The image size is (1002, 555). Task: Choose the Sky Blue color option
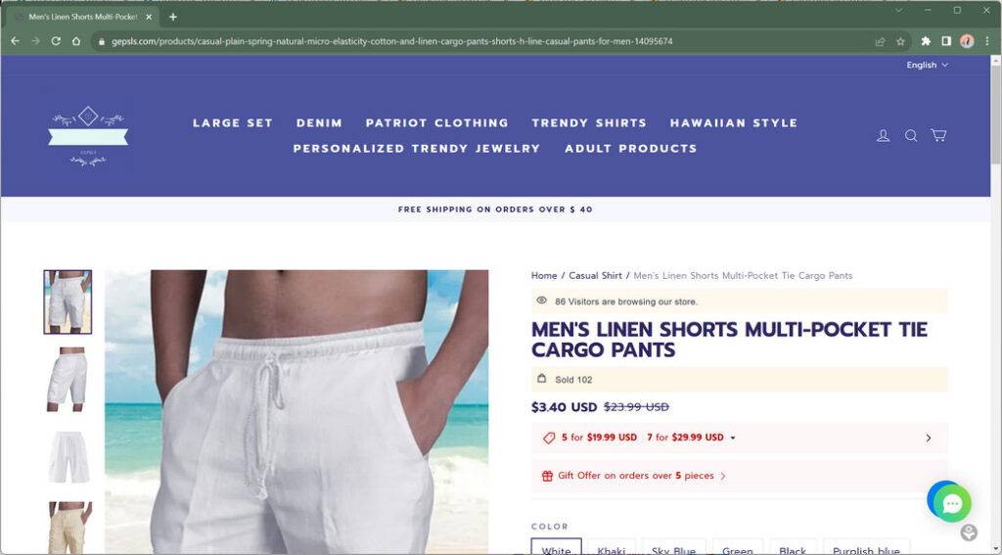coord(673,548)
